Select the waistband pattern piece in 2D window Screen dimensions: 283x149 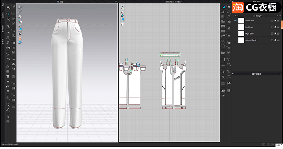pyautogui.click(x=170, y=53)
